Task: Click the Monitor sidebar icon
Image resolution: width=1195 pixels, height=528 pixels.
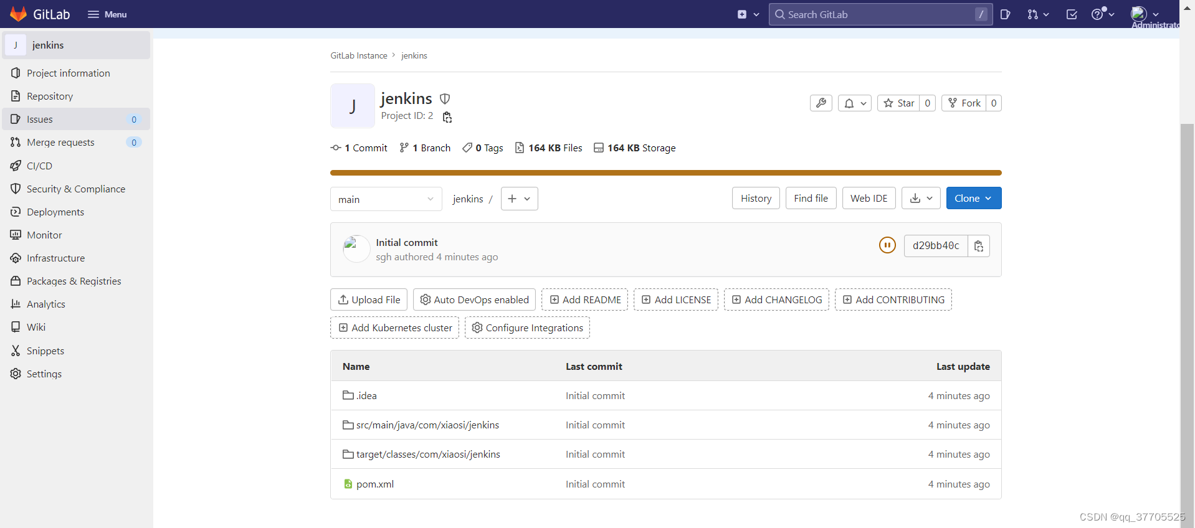Action: pos(16,235)
